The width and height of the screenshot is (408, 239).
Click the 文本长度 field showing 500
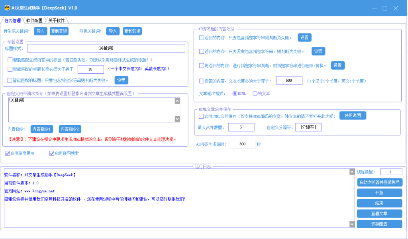pyautogui.click(x=289, y=80)
